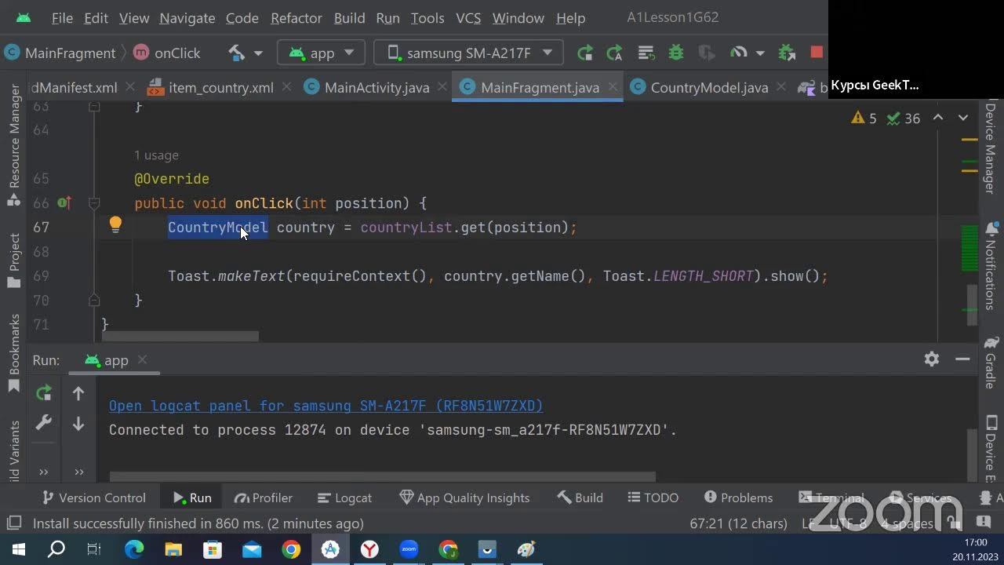This screenshot has width=1004, height=565.
Task: Click the Debug app bug icon
Action: [x=675, y=53]
